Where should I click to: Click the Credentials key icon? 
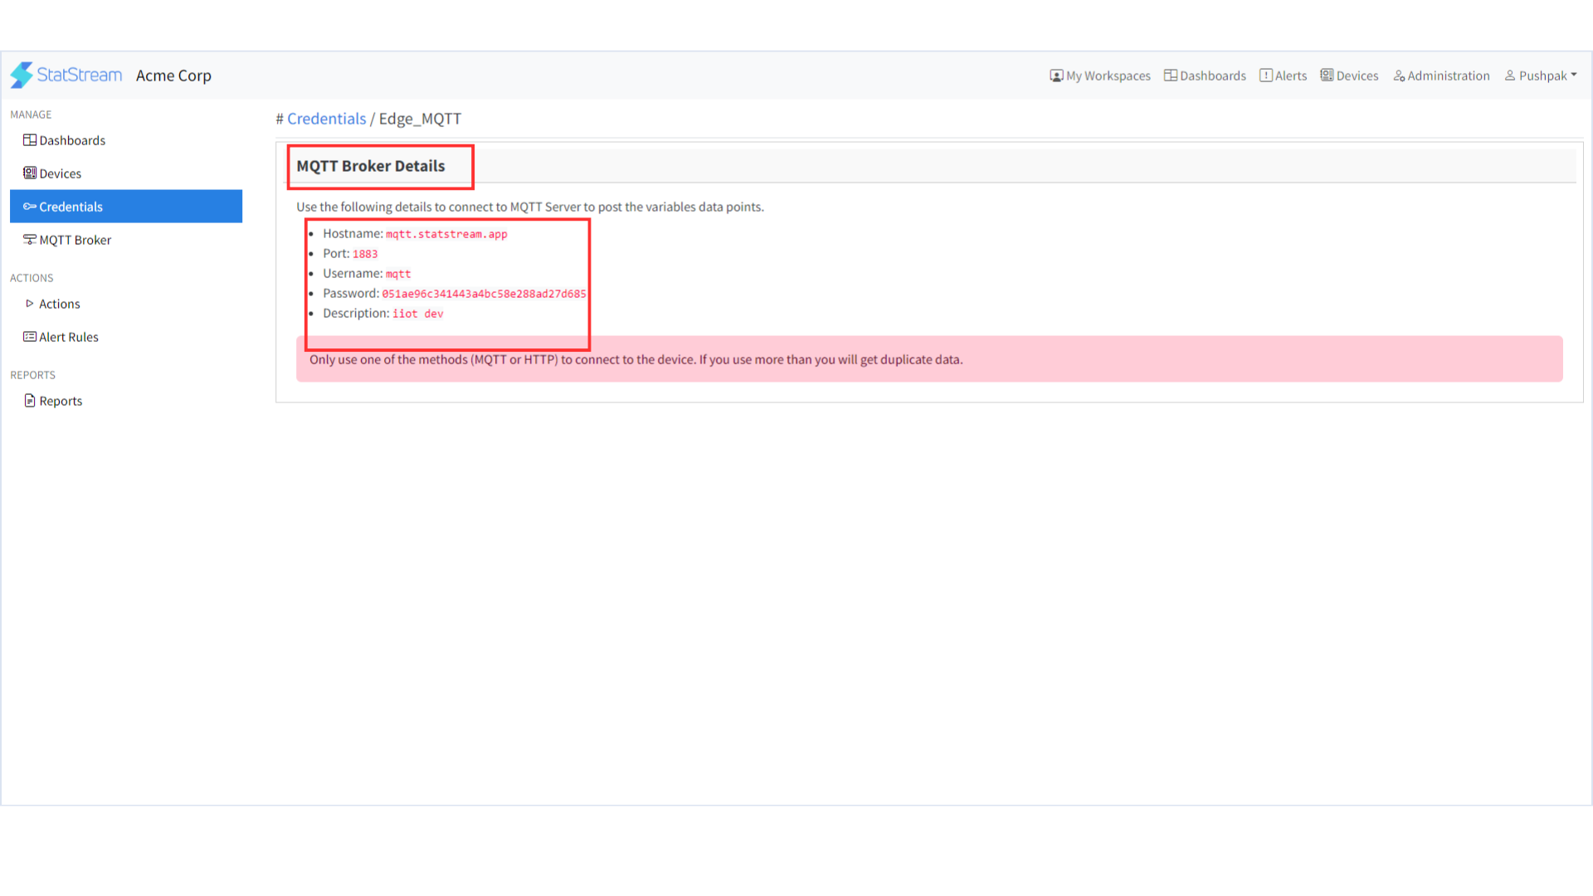30,207
